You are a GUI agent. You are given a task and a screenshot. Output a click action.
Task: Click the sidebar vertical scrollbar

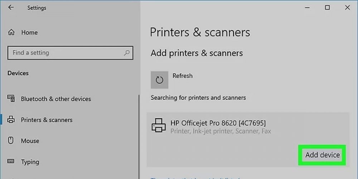coord(139,136)
